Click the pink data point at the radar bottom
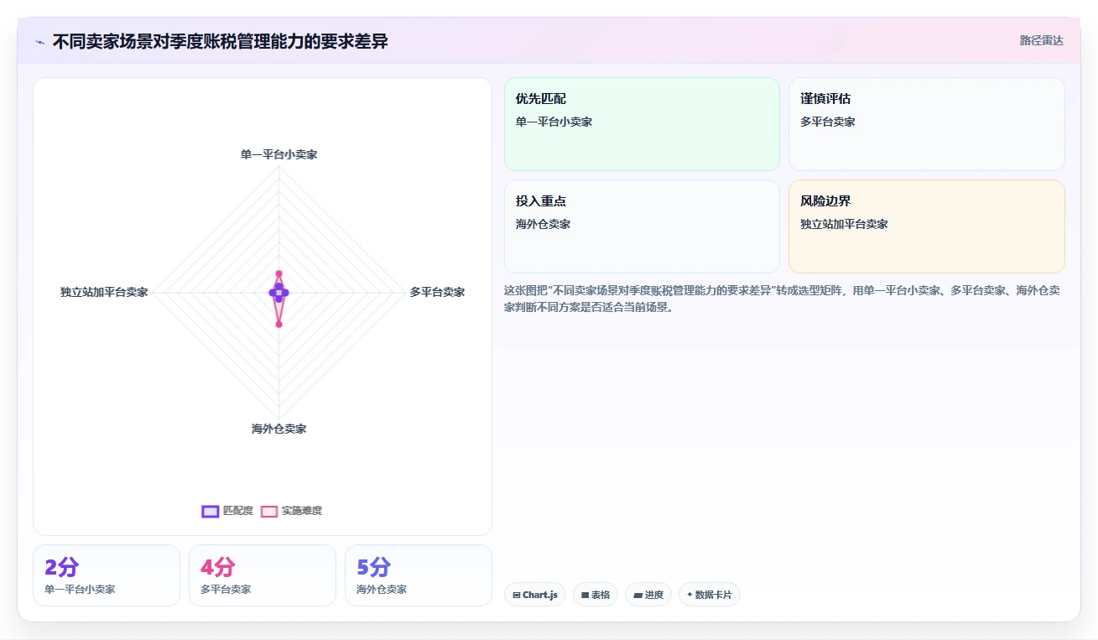Viewport: 1098px width, 640px height. (x=278, y=324)
